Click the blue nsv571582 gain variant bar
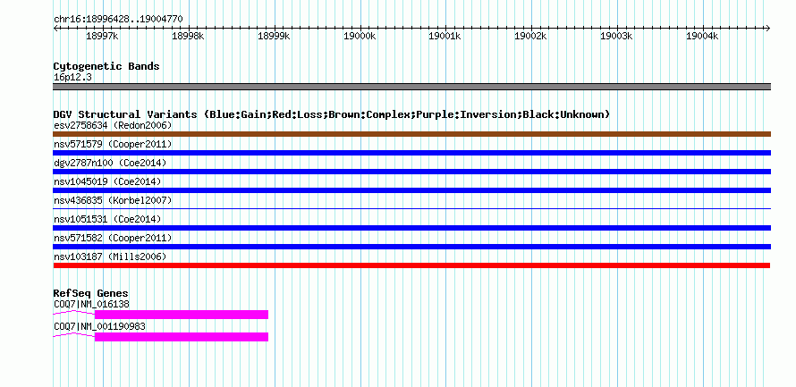 tap(411, 247)
